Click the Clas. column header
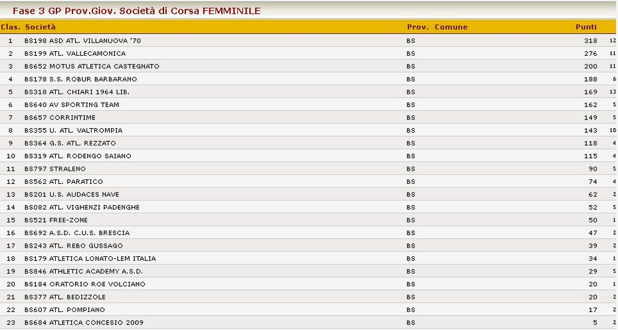The height and width of the screenshot is (330, 618). (x=11, y=27)
